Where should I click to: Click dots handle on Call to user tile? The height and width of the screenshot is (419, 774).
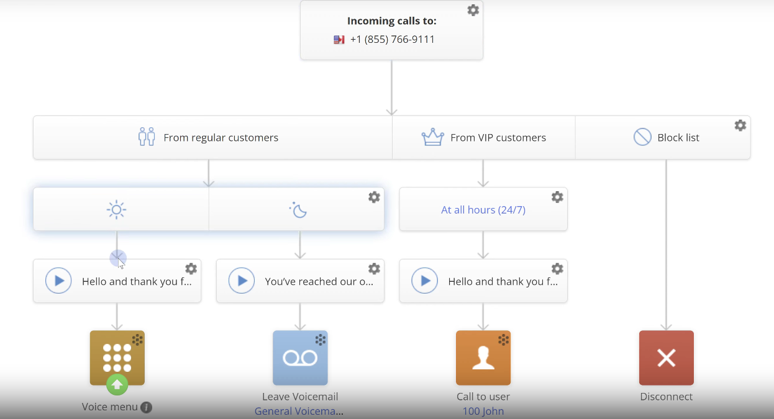[504, 340]
